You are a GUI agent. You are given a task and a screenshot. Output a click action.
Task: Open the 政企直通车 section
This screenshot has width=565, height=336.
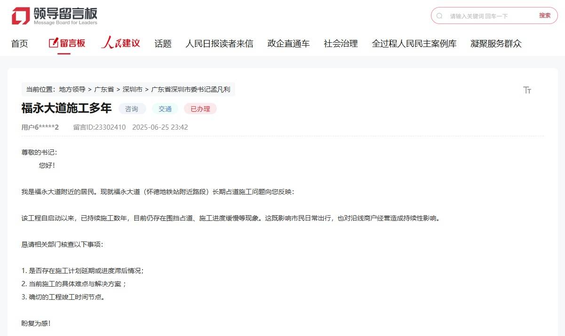[x=288, y=43]
